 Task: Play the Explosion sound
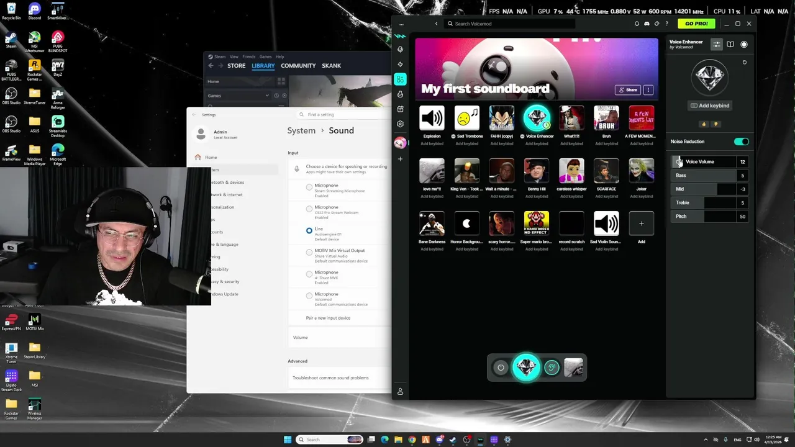(432, 118)
